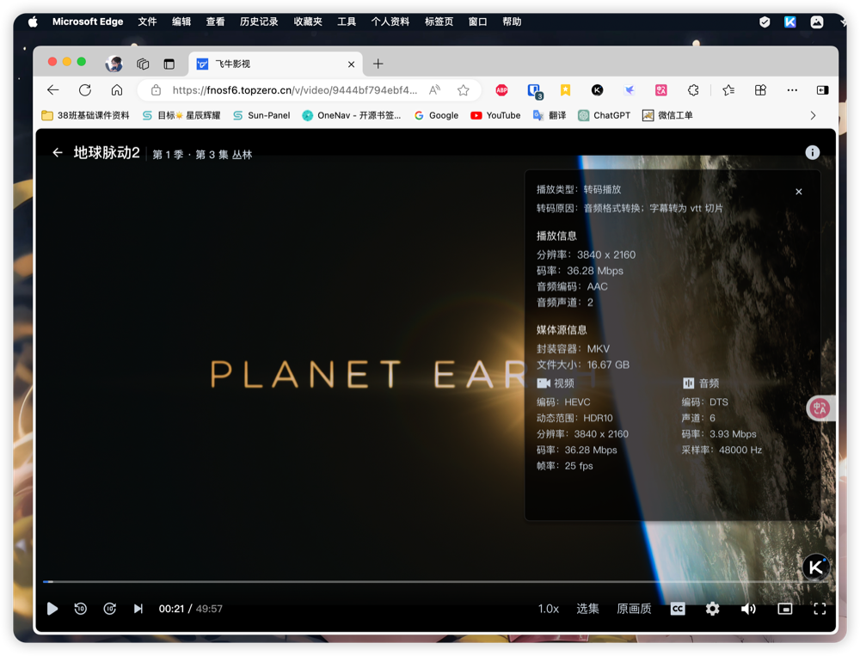
Task: Open Bitwarden extension with badge 3
Action: pyautogui.click(x=534, y=91)
